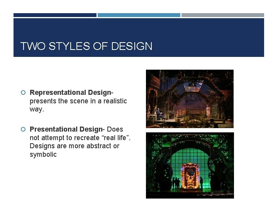Click the slide title 'TWO STYLES OF DESIGN'
Viewport: 278px width, 209px height.
tap(86, 46)
